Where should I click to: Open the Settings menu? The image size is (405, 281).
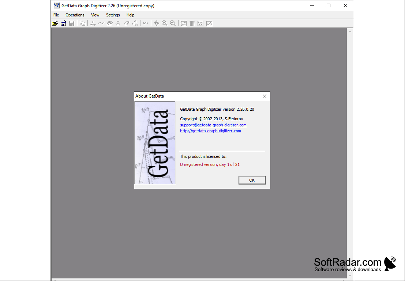coord(113,15)
